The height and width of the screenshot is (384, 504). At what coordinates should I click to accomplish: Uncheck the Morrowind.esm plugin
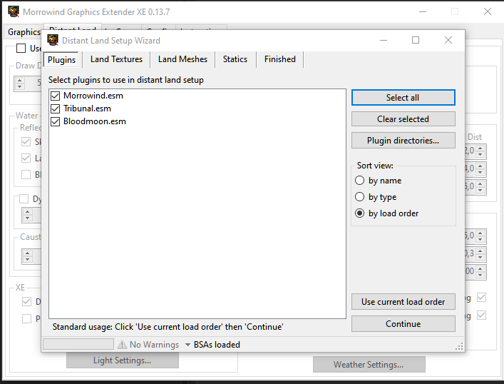56,96
